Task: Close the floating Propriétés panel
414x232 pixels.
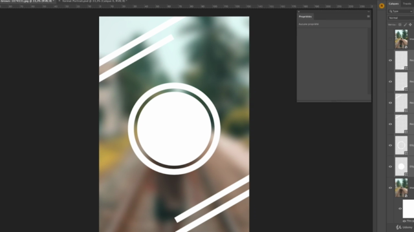Action: point(299,12)
